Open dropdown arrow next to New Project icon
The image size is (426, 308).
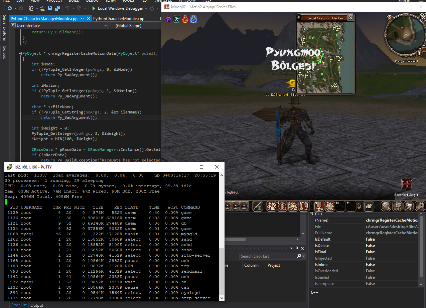click(x=37, y=8)
